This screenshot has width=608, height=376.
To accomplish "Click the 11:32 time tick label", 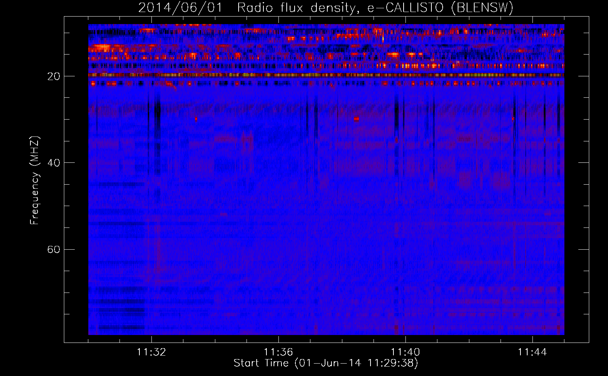I will click(151, 352).
